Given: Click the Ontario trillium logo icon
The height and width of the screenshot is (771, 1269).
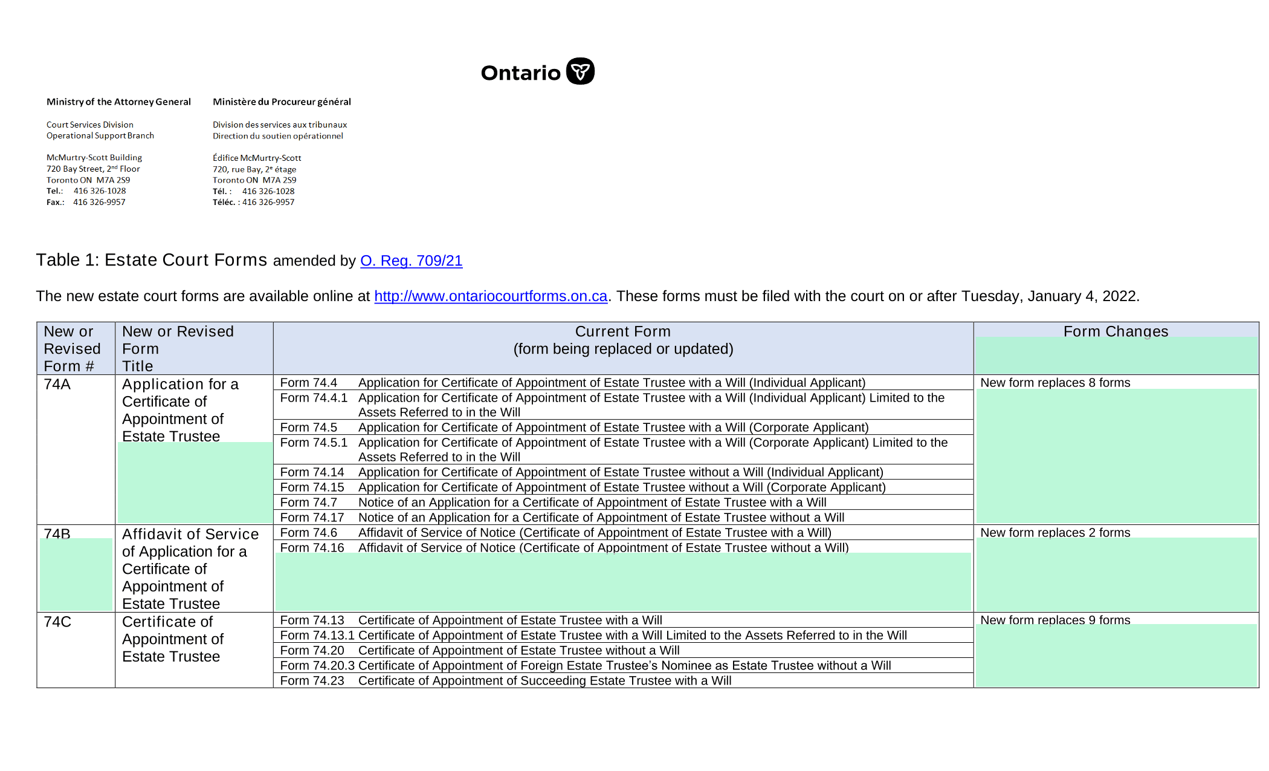Looking at the screenshot, I should pyautogui.click(x=580, y=71).
